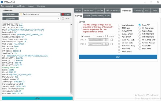Image resolution: width=161 pixels, height=101 pixels.
Task: Select Unlock BL (NEW) radio button
Action: tap(140, 37)
